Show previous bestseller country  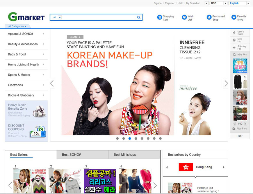[167, 167]
